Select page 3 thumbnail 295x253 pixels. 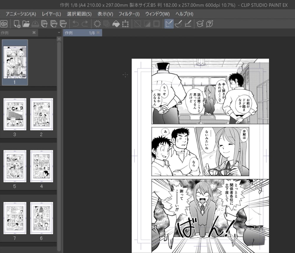tap(15, 114)
